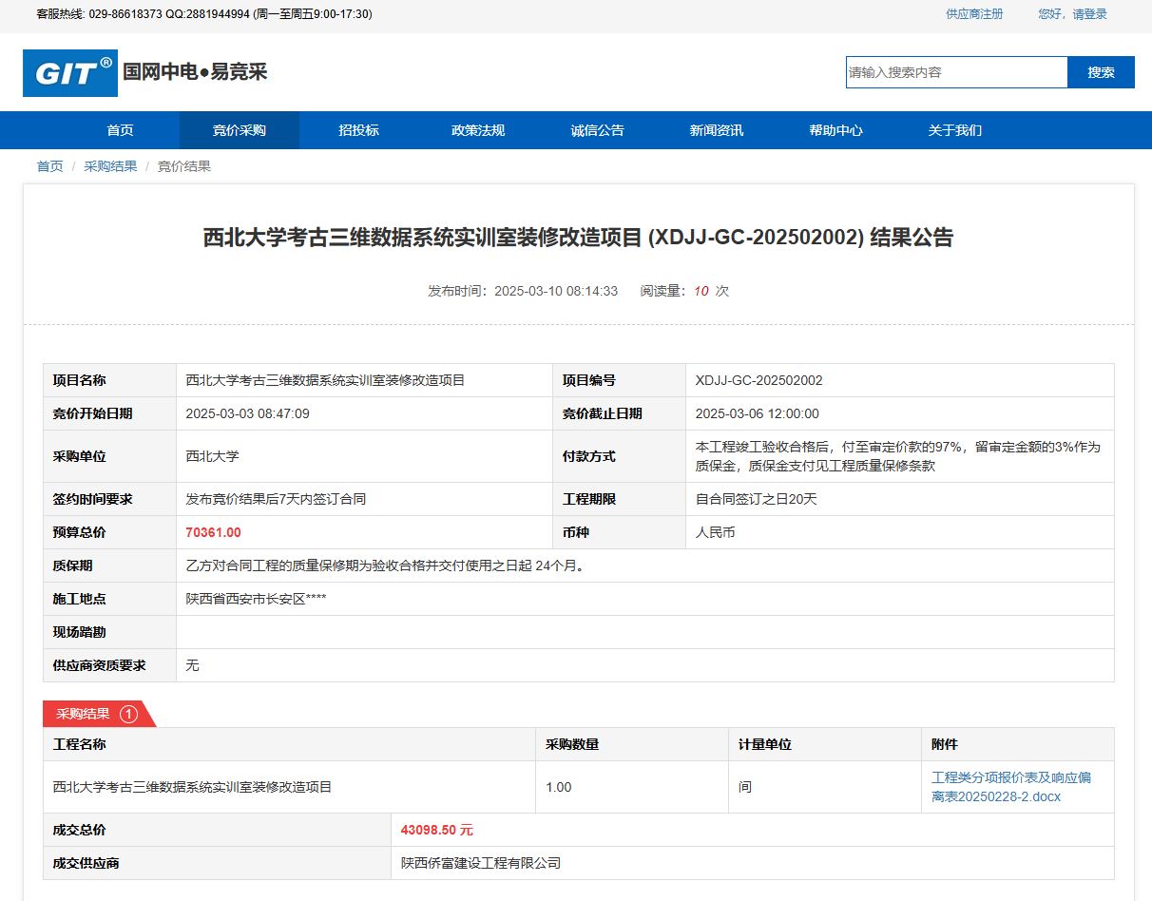Select 竞价采购 in the navigation bar
The image size is (1152, 901).
click(239, 130)
